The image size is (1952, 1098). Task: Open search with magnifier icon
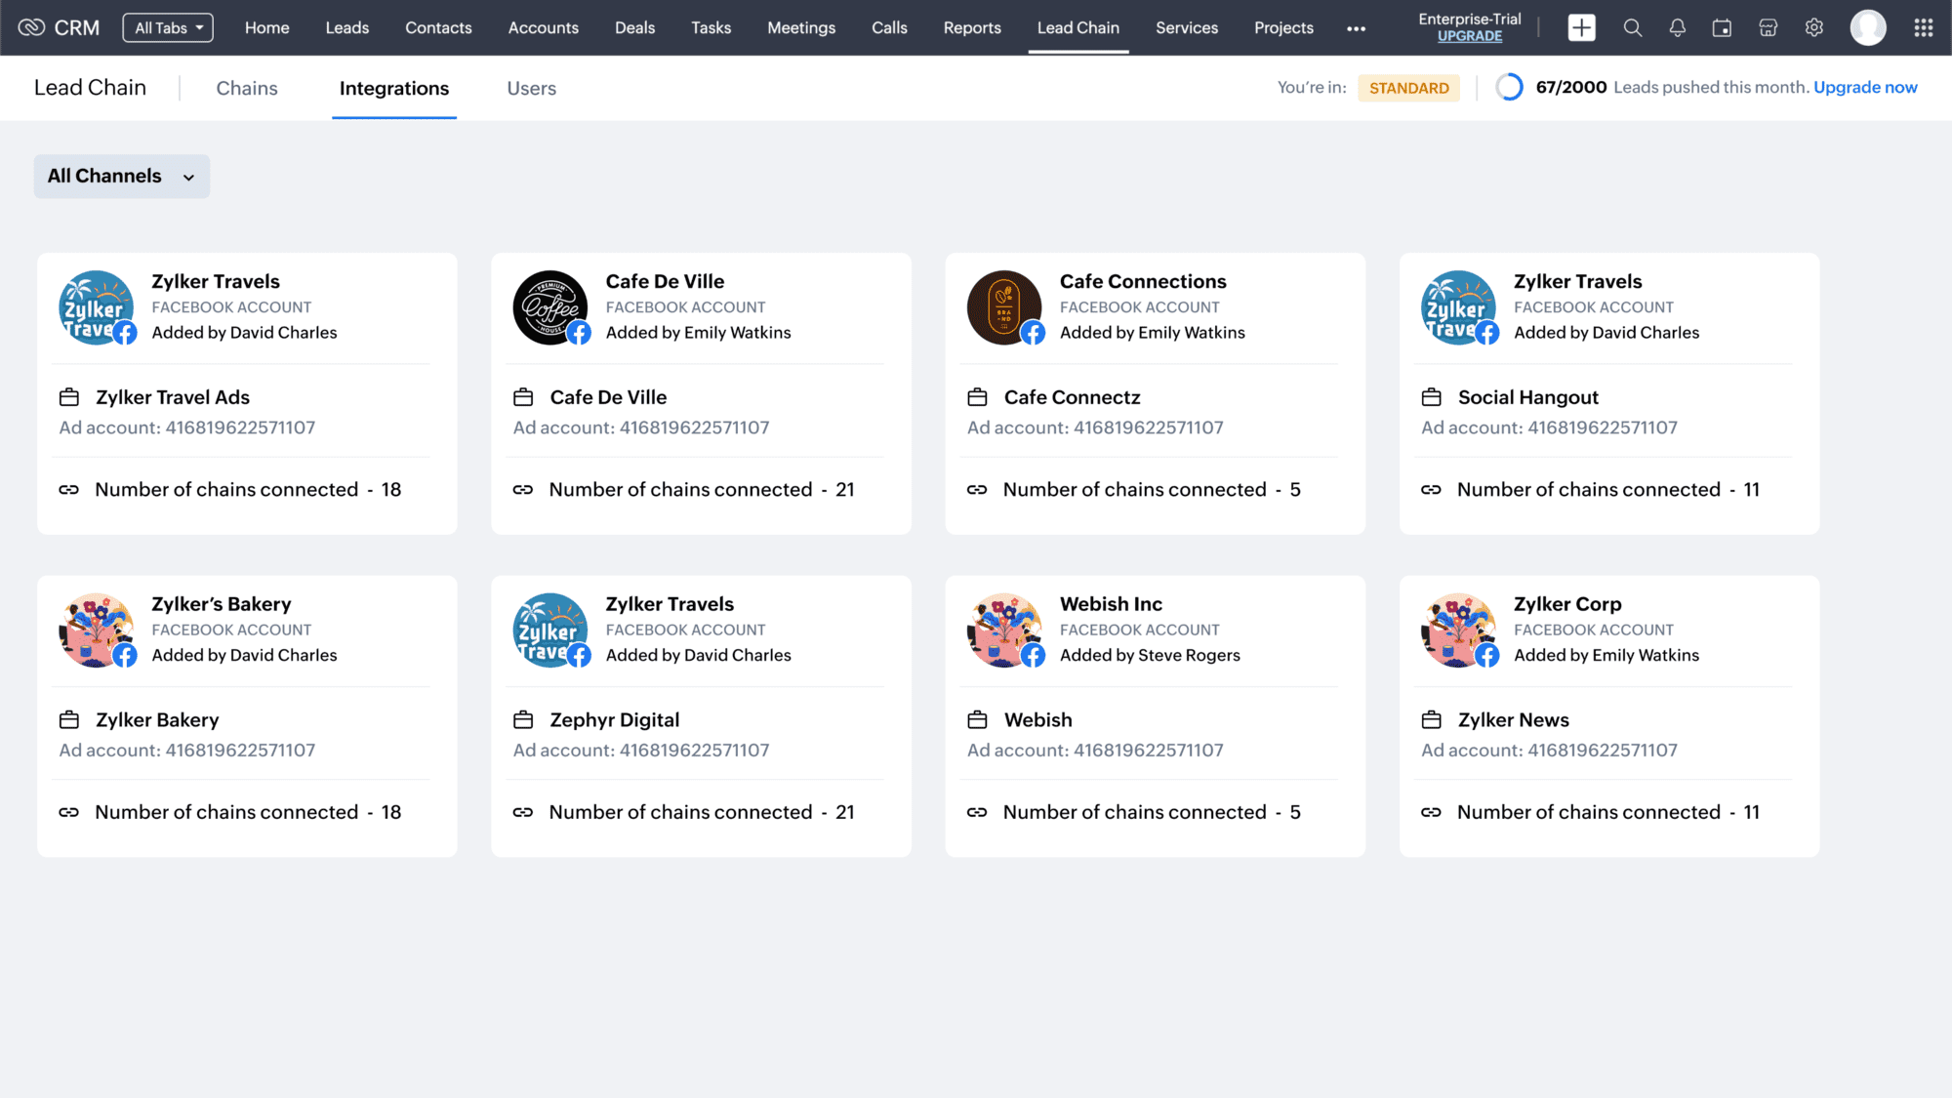click(1632, 27)
